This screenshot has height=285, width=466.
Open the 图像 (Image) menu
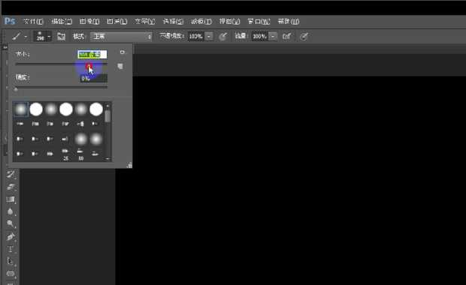pos(89,22)
